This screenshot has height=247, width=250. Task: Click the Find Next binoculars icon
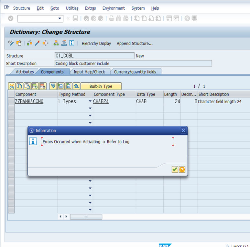coord(126,19)
